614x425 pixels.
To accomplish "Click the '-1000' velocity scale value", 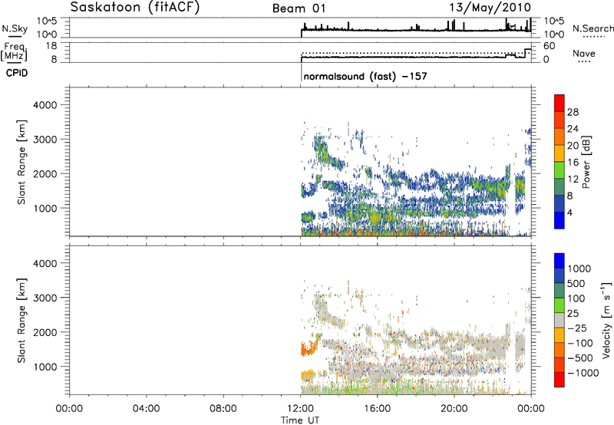I will click(x=583, y=373).
